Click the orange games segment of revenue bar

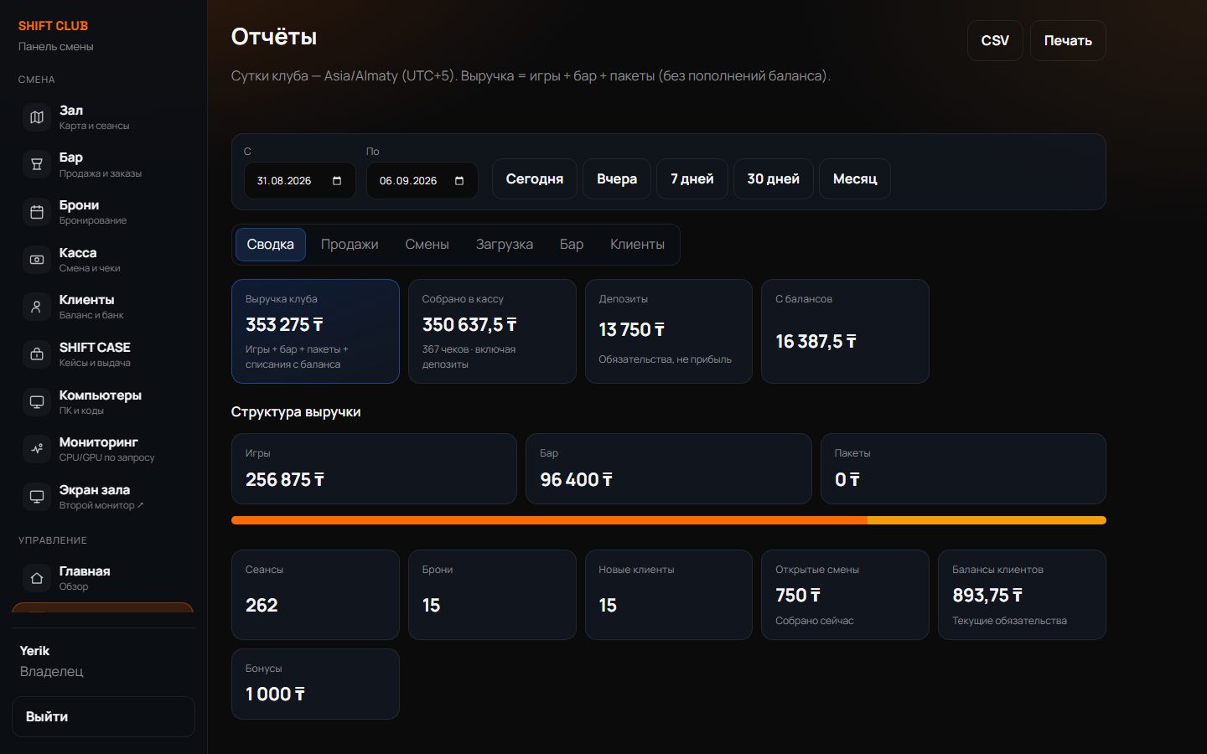pos(549,520)
